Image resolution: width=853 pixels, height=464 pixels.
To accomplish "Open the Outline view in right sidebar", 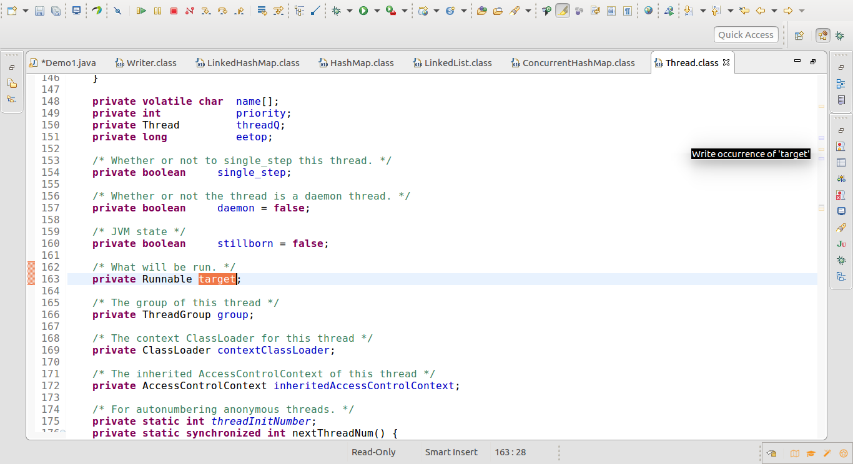I will (841, 84).
